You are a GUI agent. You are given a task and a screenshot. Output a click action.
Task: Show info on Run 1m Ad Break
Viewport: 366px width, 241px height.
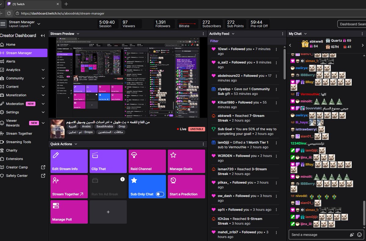pyautogui.click(x=123, y=179)
